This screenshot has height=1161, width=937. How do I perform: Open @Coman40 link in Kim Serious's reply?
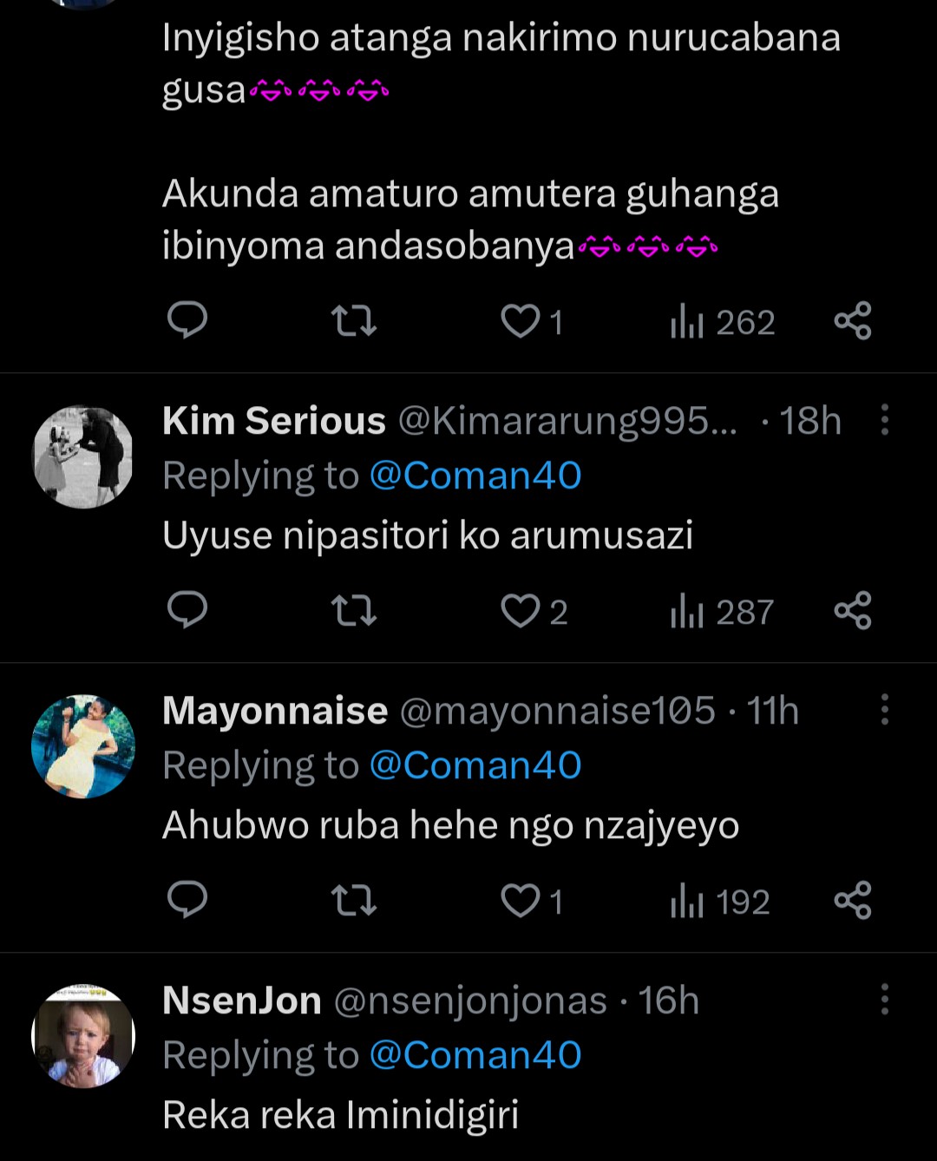pos(475,476)
